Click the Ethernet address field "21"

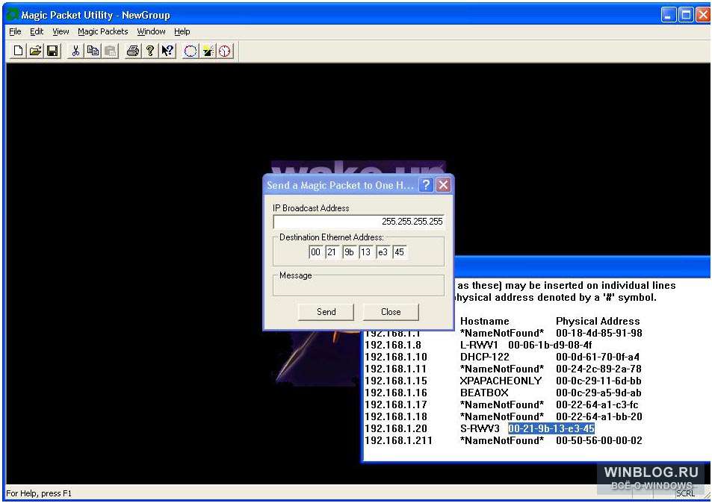coord(332,252)
